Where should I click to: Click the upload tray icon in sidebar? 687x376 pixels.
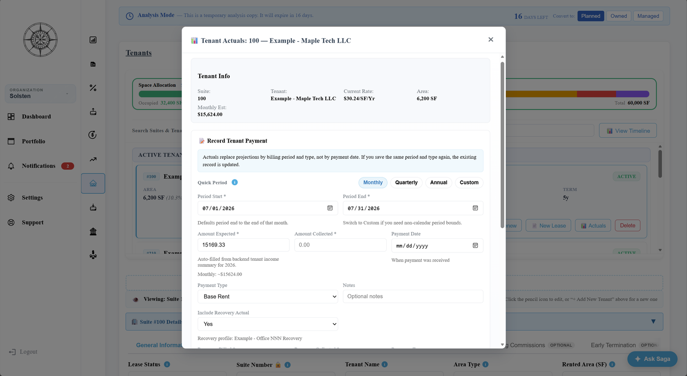(x=93, y=112)
